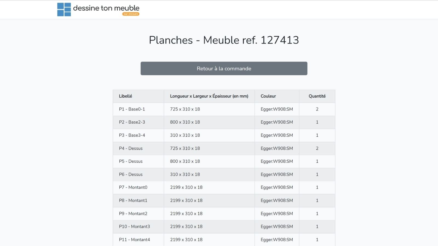Click the P6 - Dessus row label

pos(131,174)
